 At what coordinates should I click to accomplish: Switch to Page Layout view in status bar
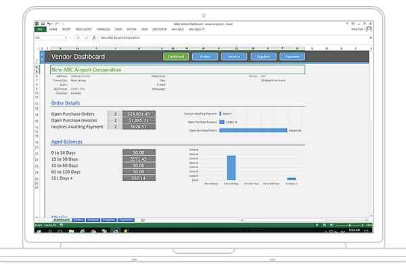(324, 225)
